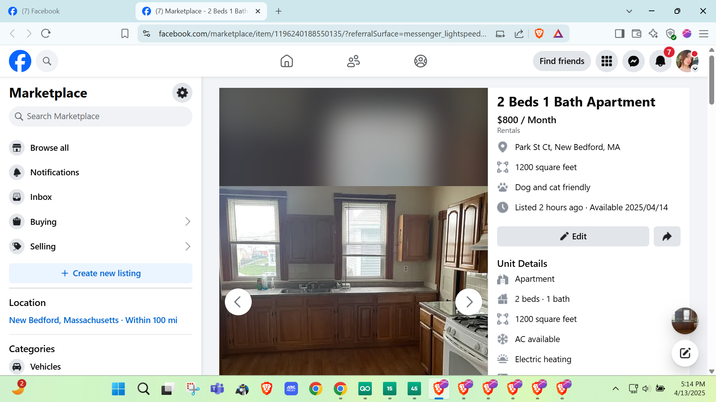Open Marketplace settings gear

tap(182, 93)
